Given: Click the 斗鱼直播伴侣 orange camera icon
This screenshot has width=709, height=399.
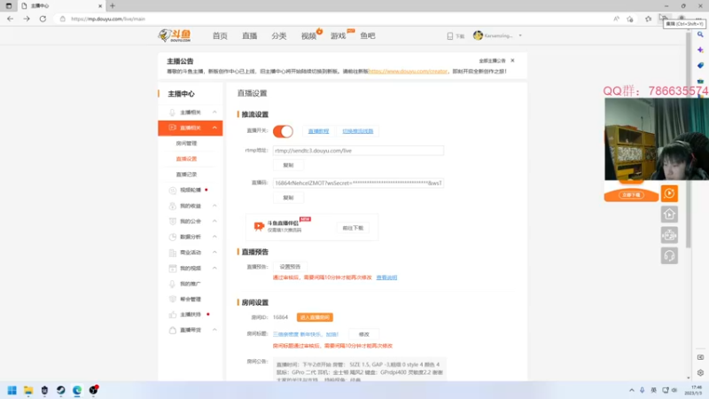Looking at the screenshot, I should pyautogui.click(x=259, y=226).
